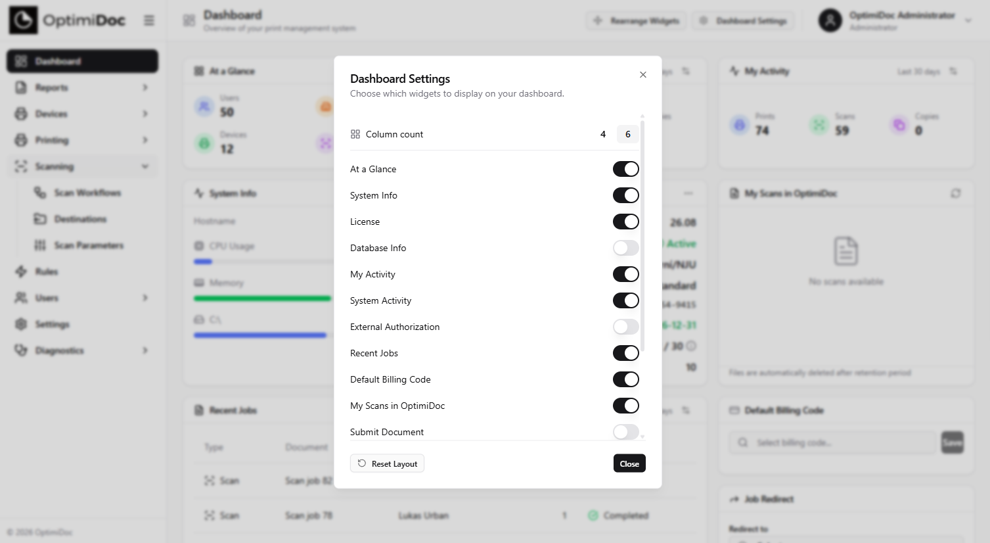Image resolution: width=990 pixels, height=543 pixels.
Task: Click the blue Prints stat icon
Action: point(740,124)
